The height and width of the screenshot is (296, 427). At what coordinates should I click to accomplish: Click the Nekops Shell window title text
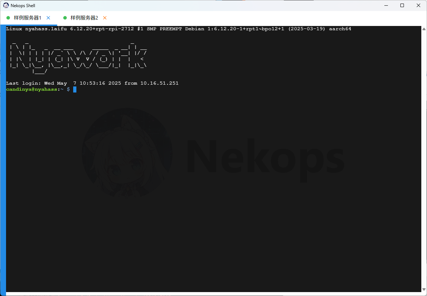[x=23, y=5]
